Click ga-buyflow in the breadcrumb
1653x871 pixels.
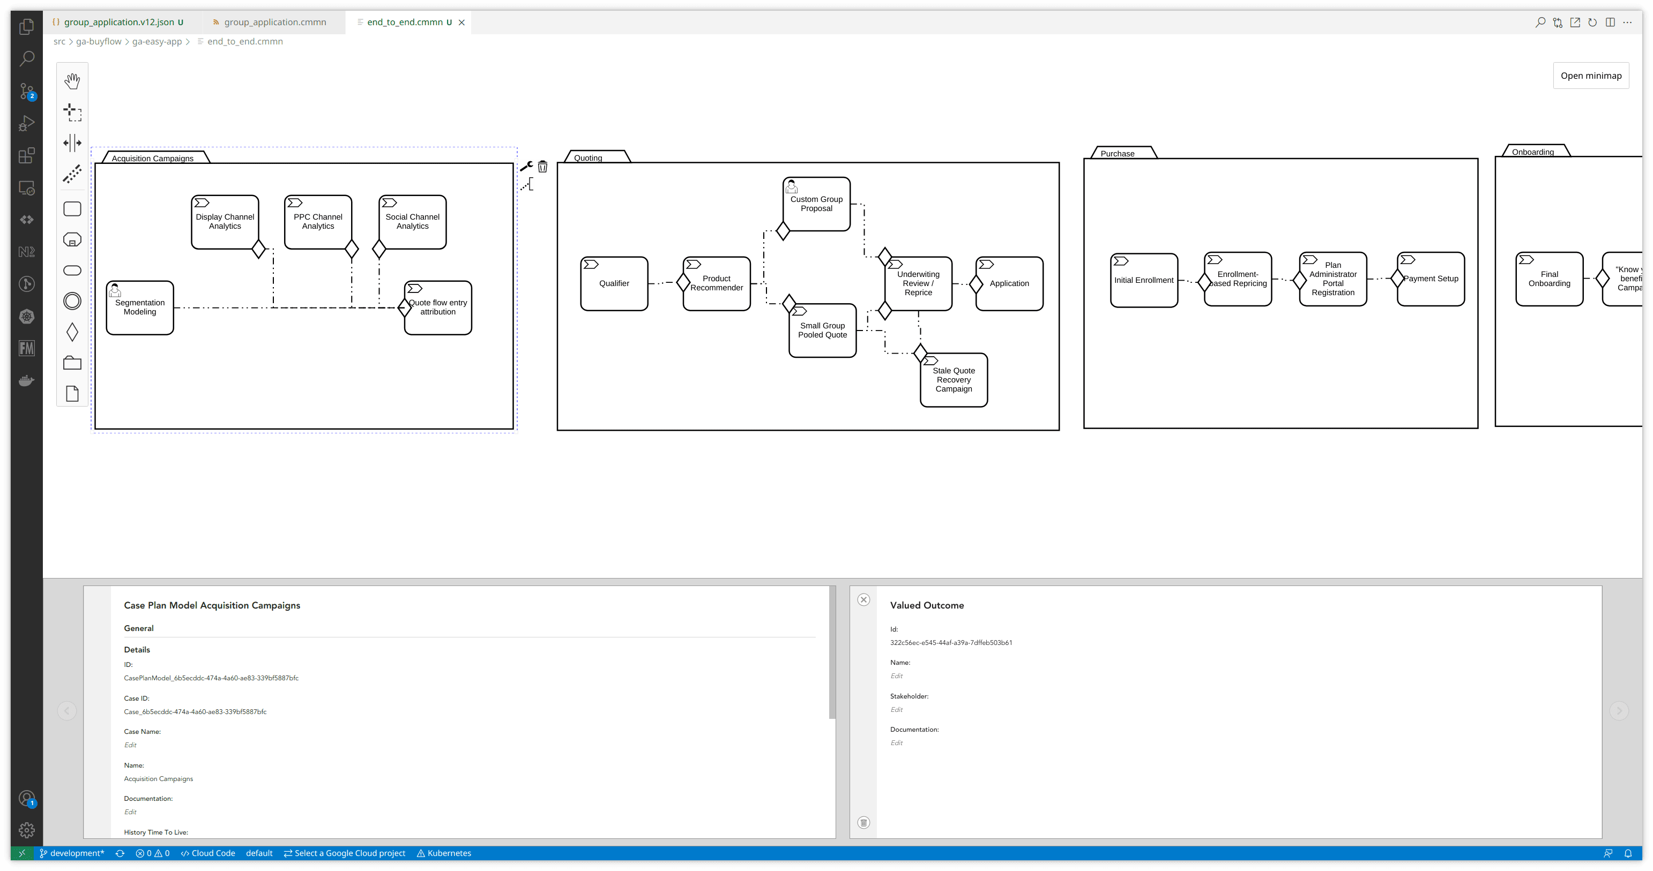[x=99, y=41]
